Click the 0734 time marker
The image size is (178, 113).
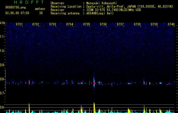click(70, 24)
